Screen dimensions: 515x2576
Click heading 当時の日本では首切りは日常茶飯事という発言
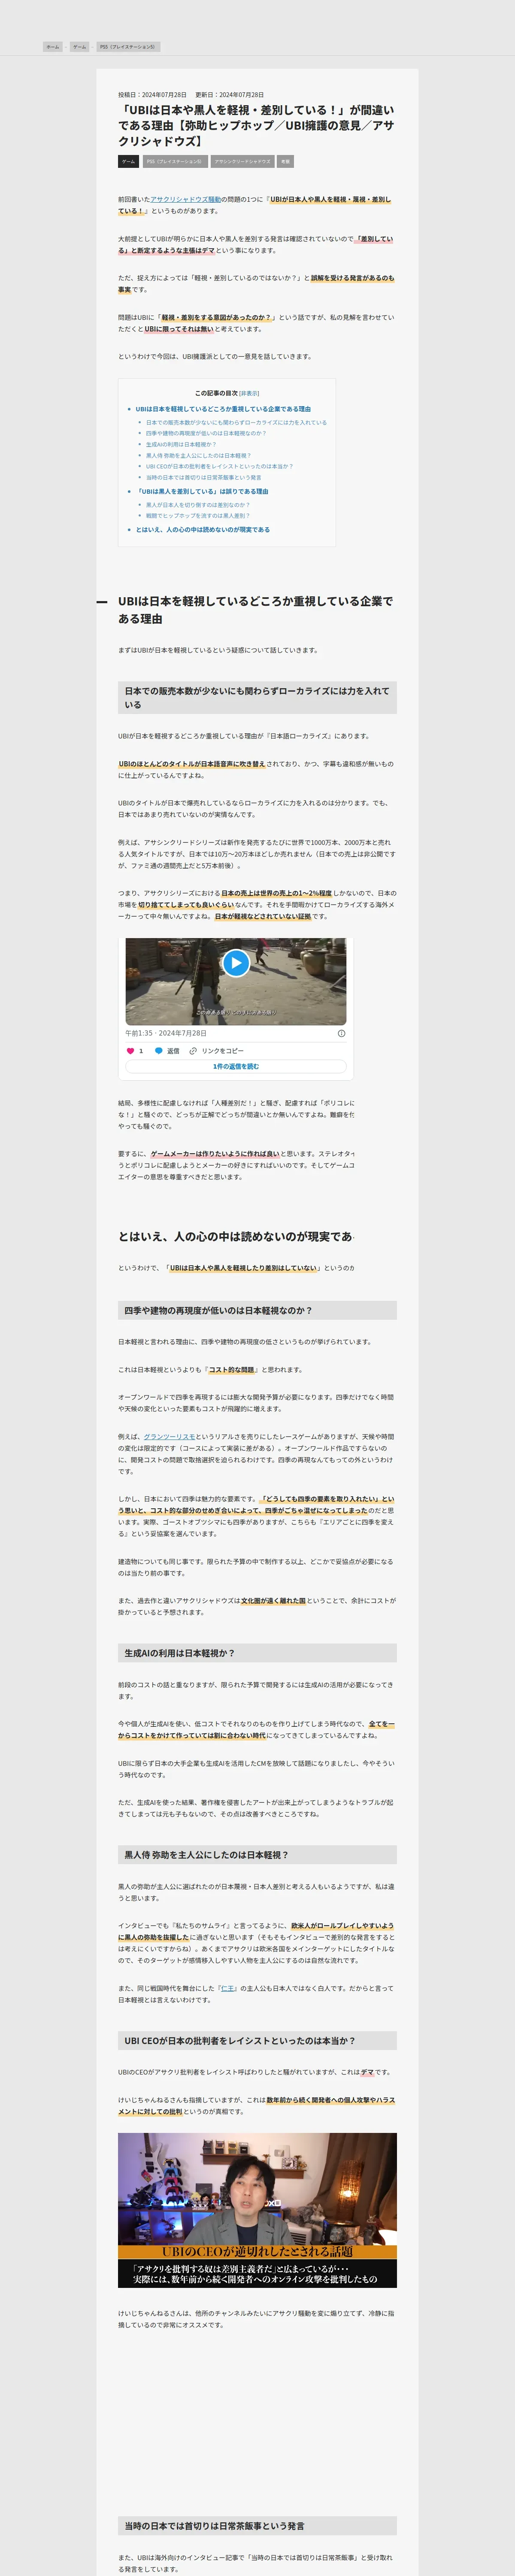pyautogui.click(x=257, y=2526)
